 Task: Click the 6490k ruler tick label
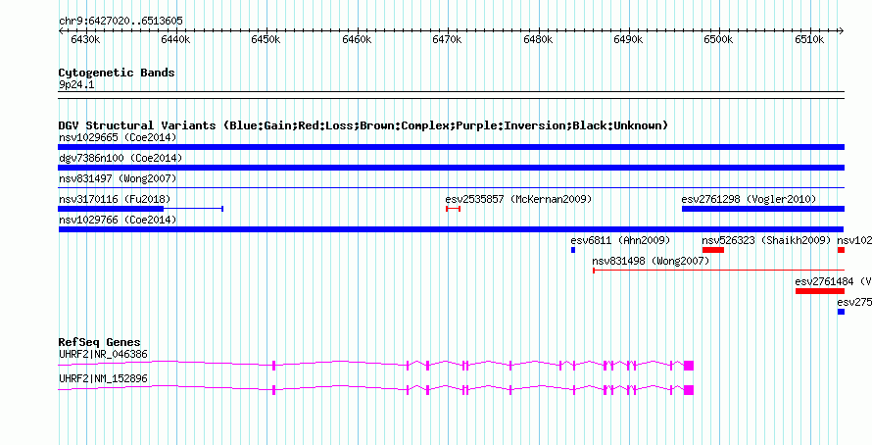click(x=629, y=40)
